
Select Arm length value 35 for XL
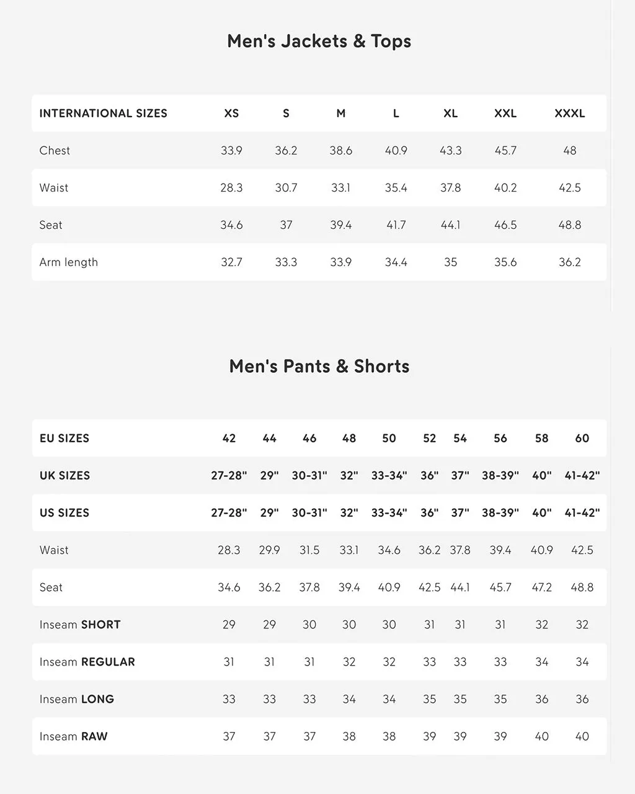[x=450, y=262]
